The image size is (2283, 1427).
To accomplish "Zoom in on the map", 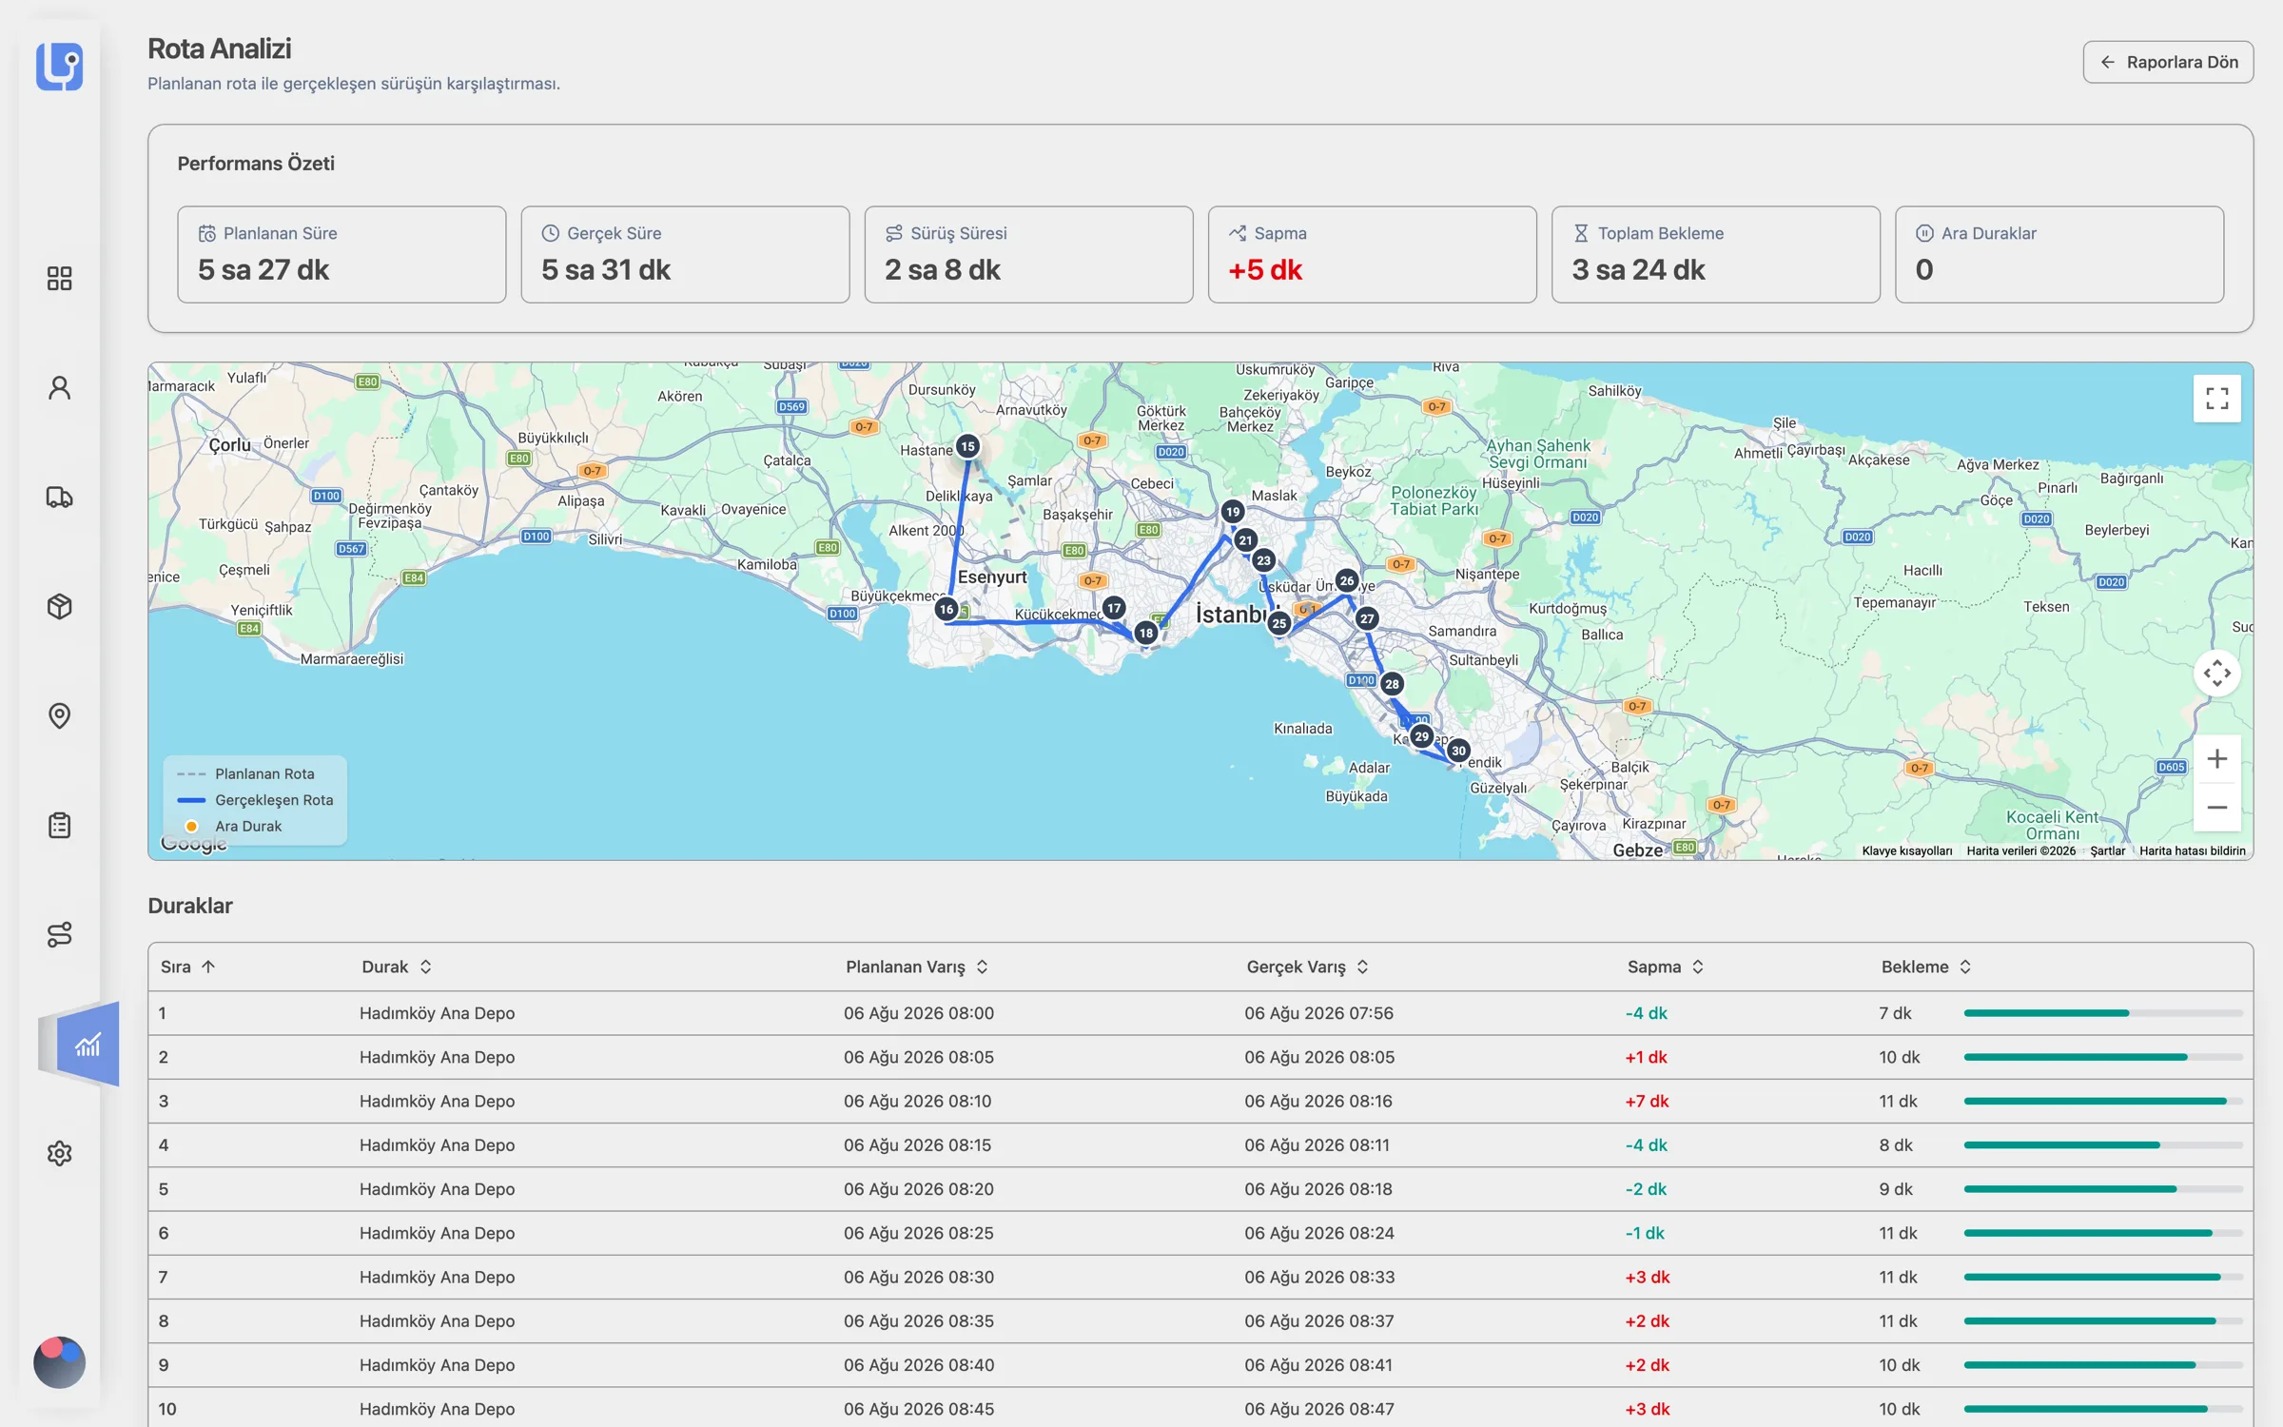I will 2216,759.
